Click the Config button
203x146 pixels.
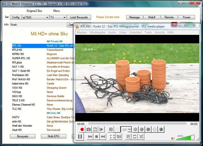[x=16, y=17]
